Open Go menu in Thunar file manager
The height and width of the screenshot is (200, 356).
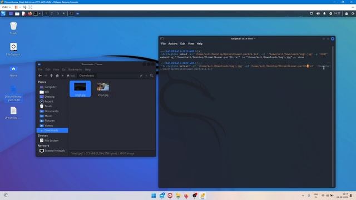[x=64, y=69]
